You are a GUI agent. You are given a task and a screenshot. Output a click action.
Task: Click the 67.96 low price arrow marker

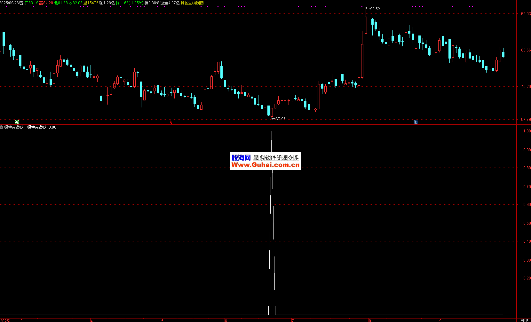click(x=278, y=119)
